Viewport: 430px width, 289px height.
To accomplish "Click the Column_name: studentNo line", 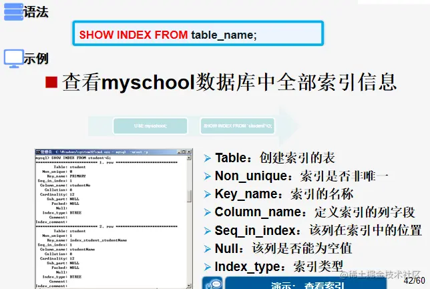I will coord(65,186).
